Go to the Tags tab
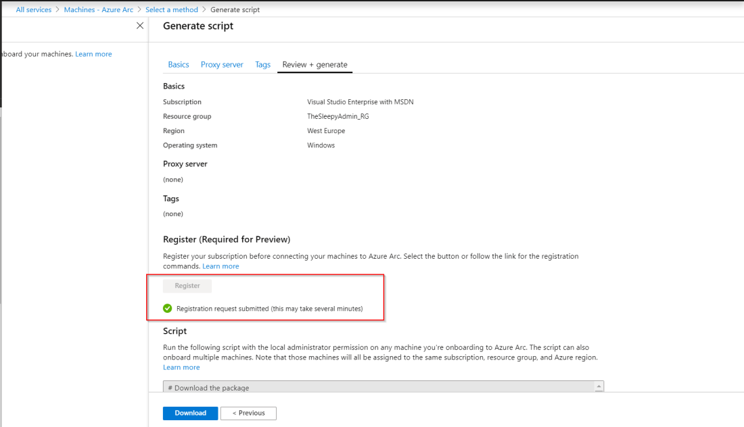This screenshot has width=744, height=427. [x=262, y=65]
